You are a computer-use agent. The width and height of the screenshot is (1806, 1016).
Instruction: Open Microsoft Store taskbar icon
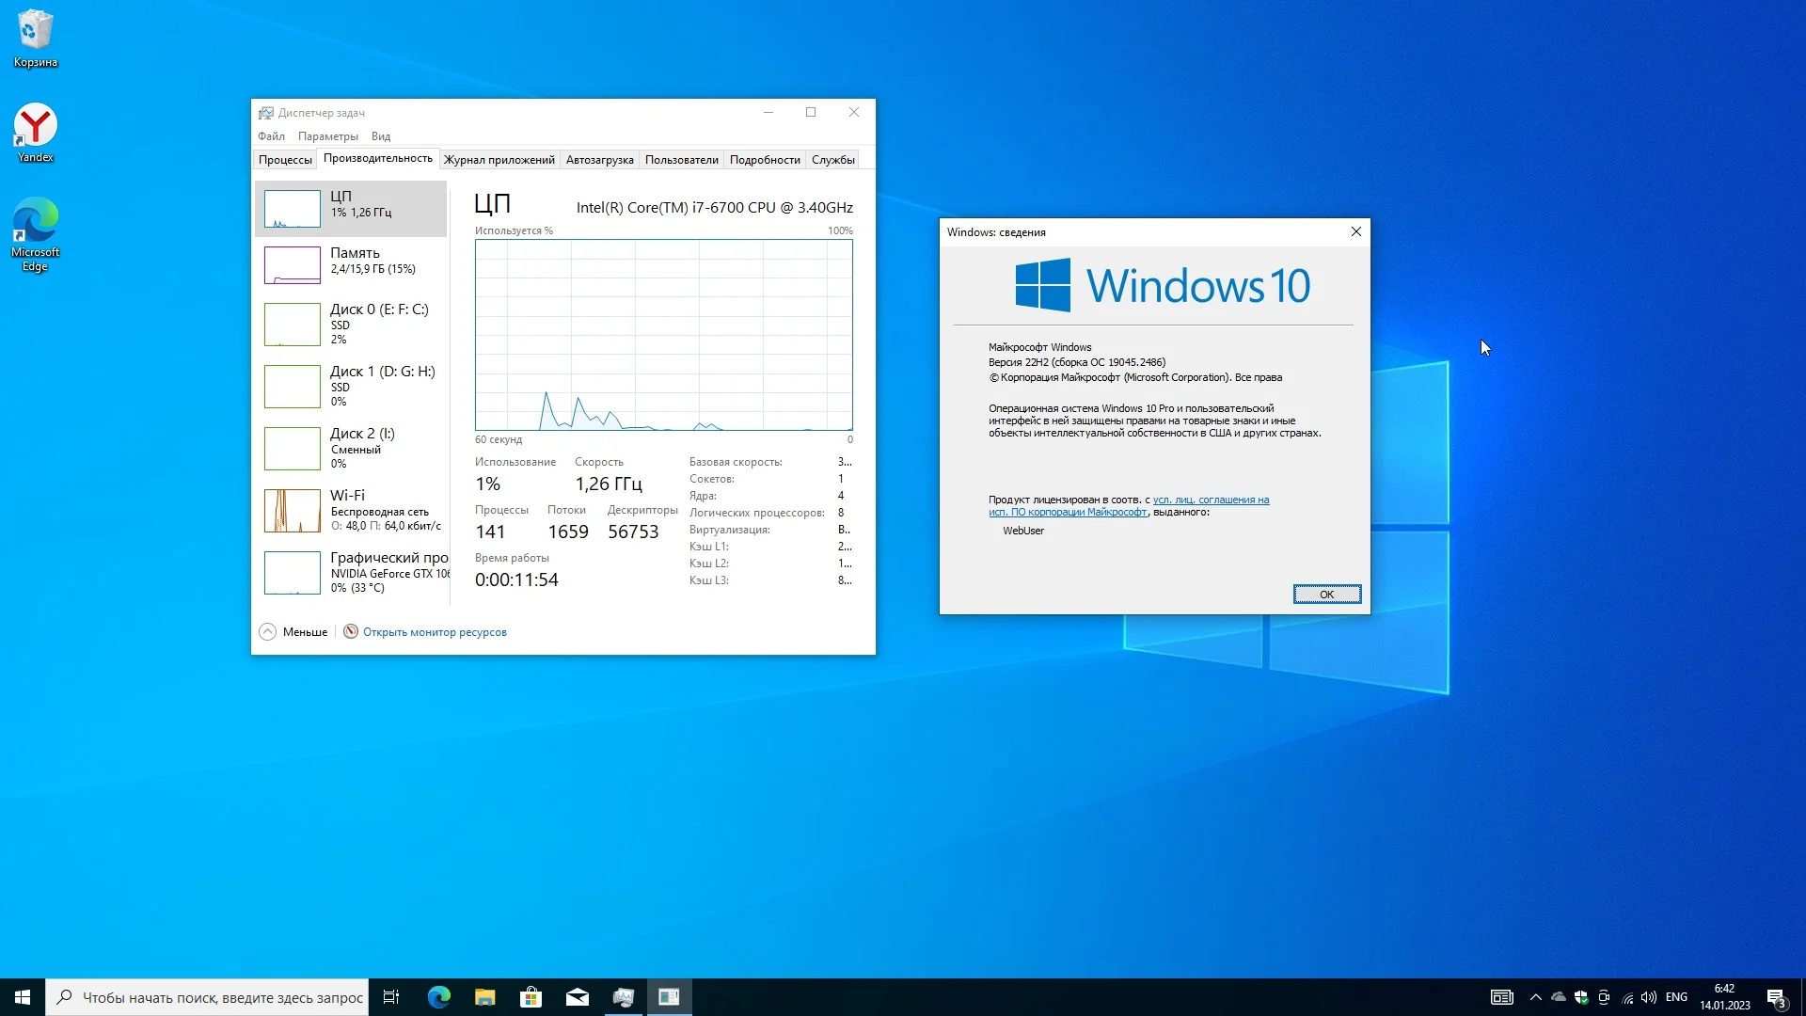531,997
